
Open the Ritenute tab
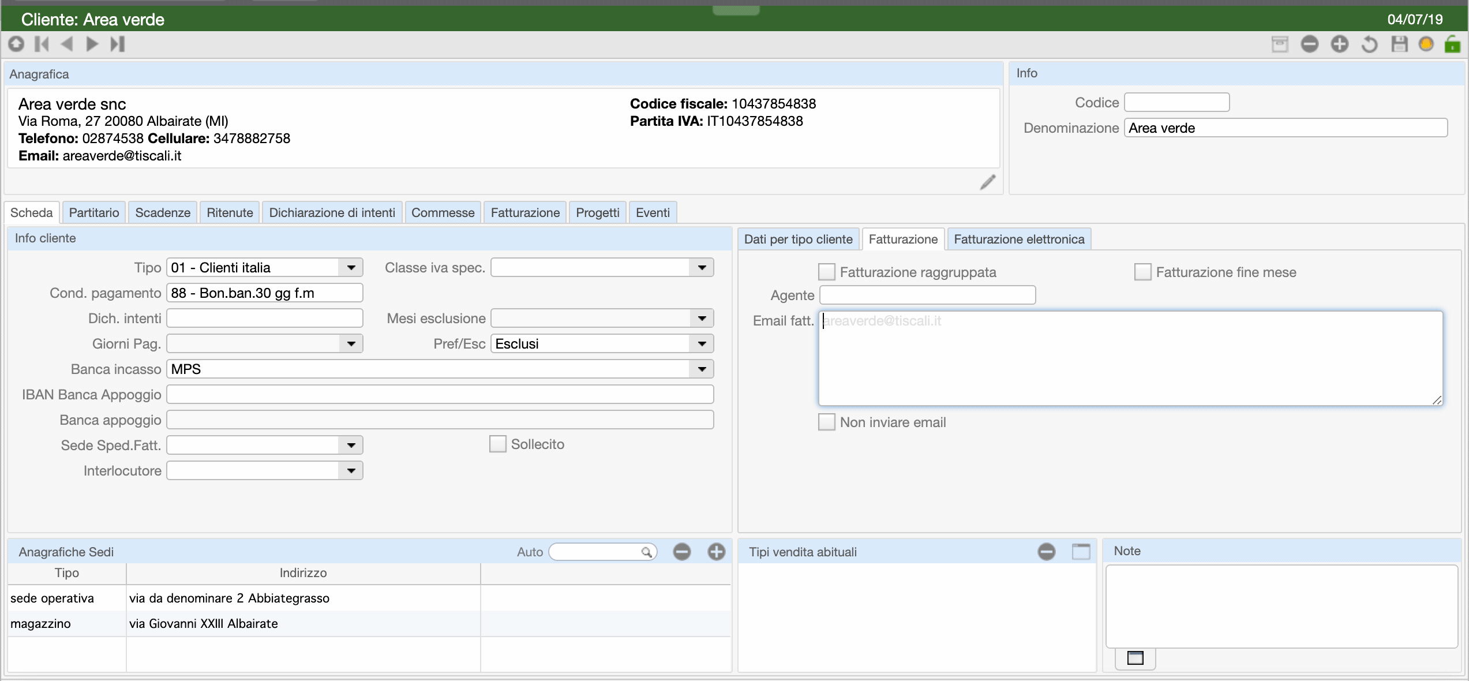click(230, 212)
